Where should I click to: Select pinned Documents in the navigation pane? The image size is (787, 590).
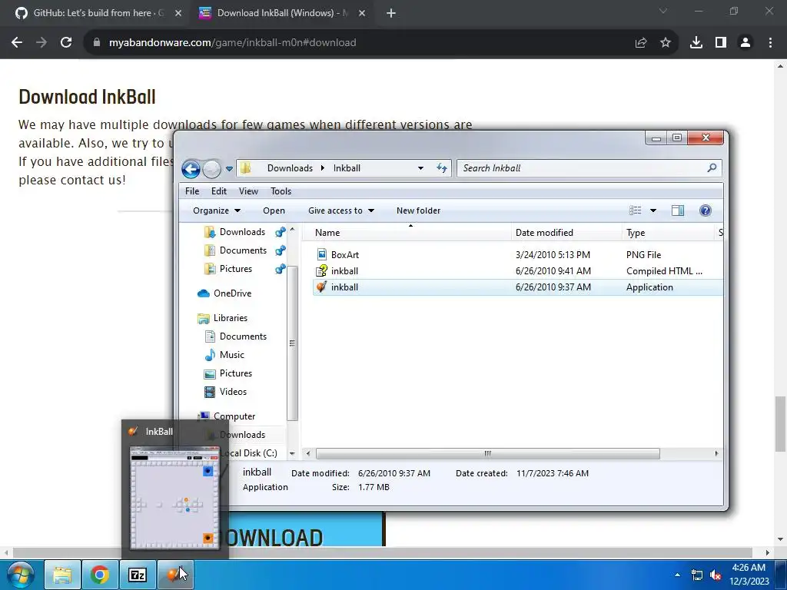point(243,250)
